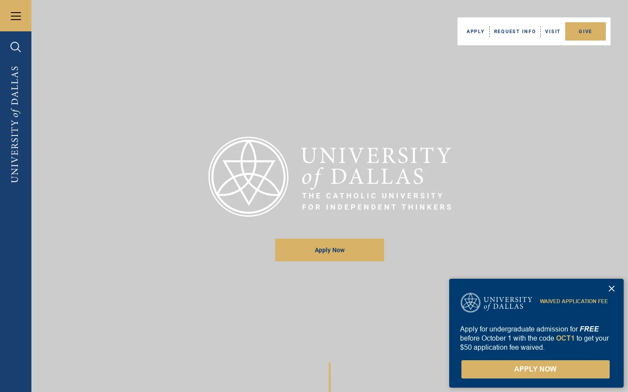Click the gold Give button
Image resolution: width=628 pixels, height=392 pixels.
click(585, 31)
